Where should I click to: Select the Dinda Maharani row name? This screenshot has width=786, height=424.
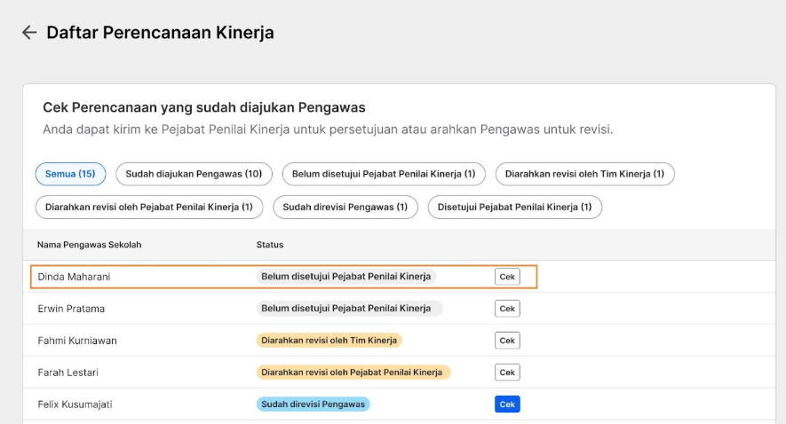[x=74, y=277]
